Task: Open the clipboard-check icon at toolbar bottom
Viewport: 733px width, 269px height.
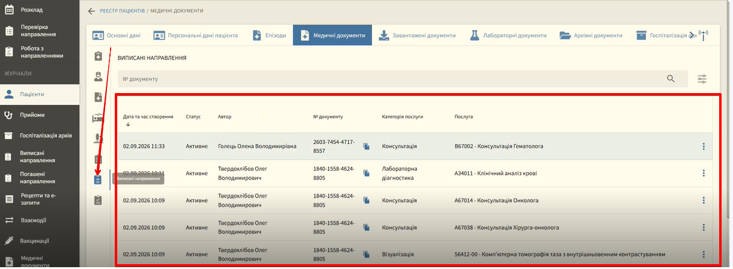Action: tap(99, 200)
